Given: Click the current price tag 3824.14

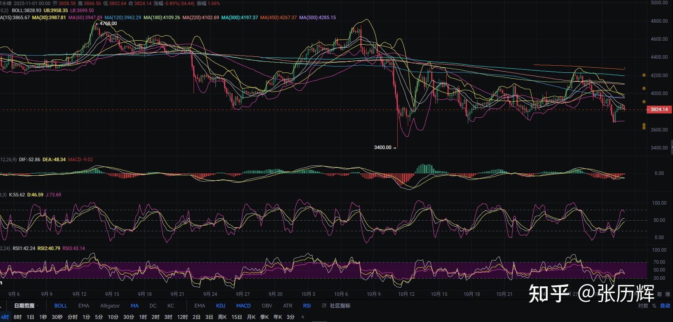Looking at the screenshot, I should click(x=659, y=110).
